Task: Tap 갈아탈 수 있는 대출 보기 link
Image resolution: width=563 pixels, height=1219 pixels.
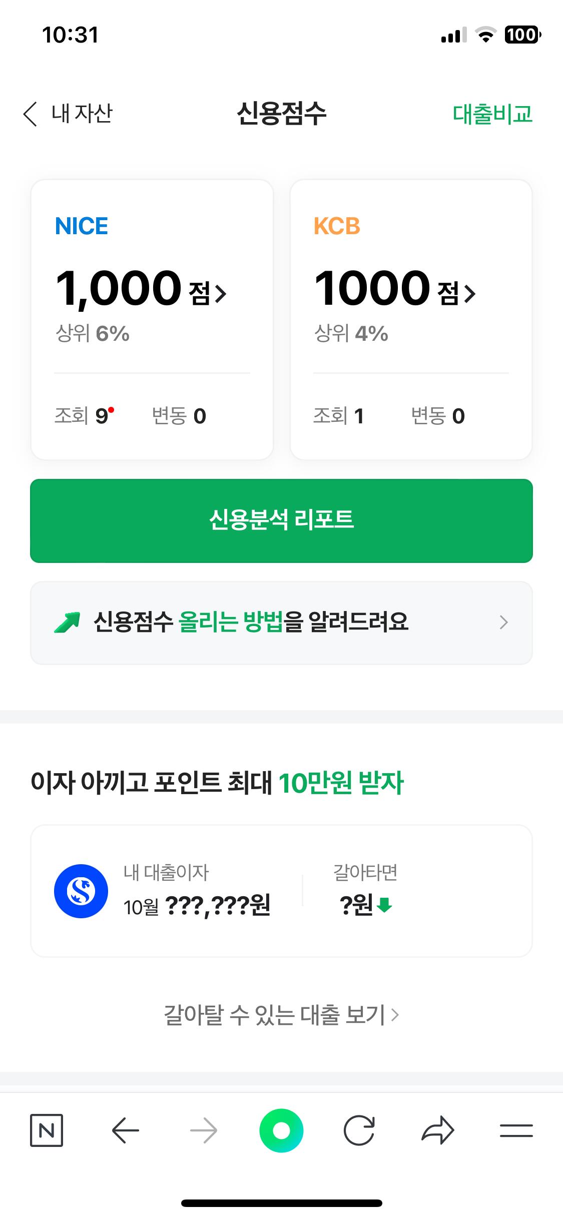Action: click(281, 1015)
